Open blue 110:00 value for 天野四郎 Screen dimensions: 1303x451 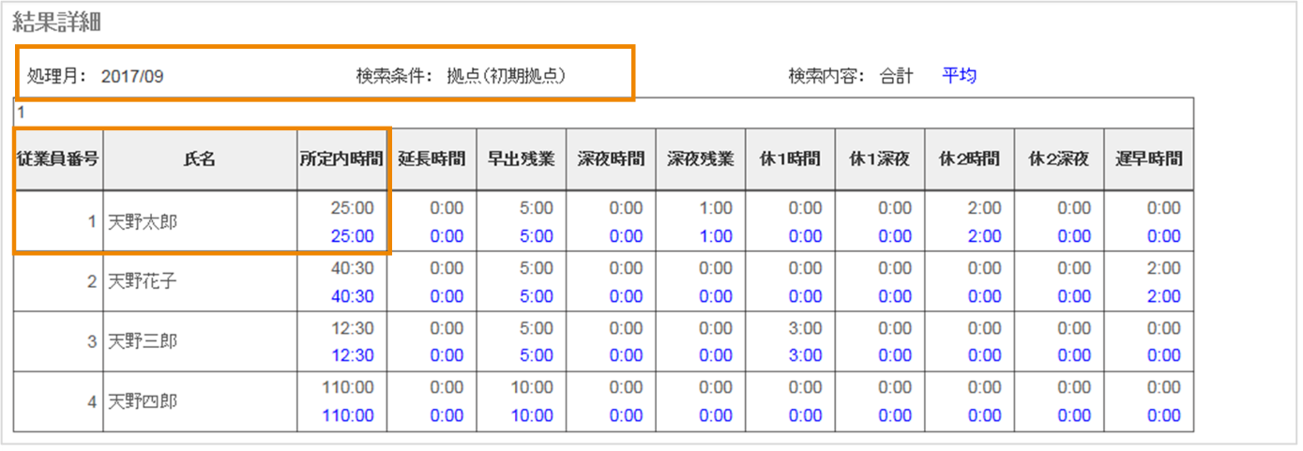[x=346, y=415]
